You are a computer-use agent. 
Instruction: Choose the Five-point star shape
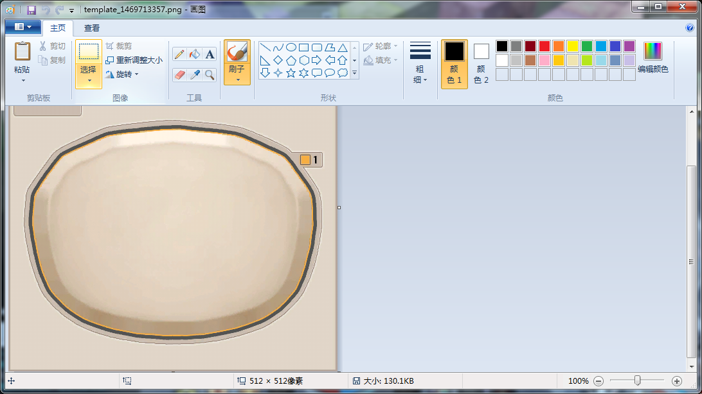(291, 73)
